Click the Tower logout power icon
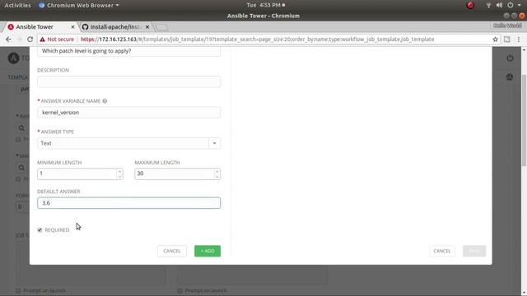Image resolution: width=527 pixels, height=296 pixels. 510,58
